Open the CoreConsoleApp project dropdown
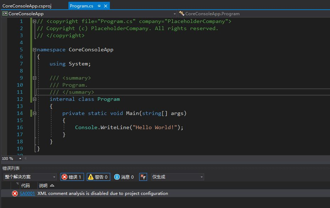This screenshot has height=208, width=330. coord(174,14)
